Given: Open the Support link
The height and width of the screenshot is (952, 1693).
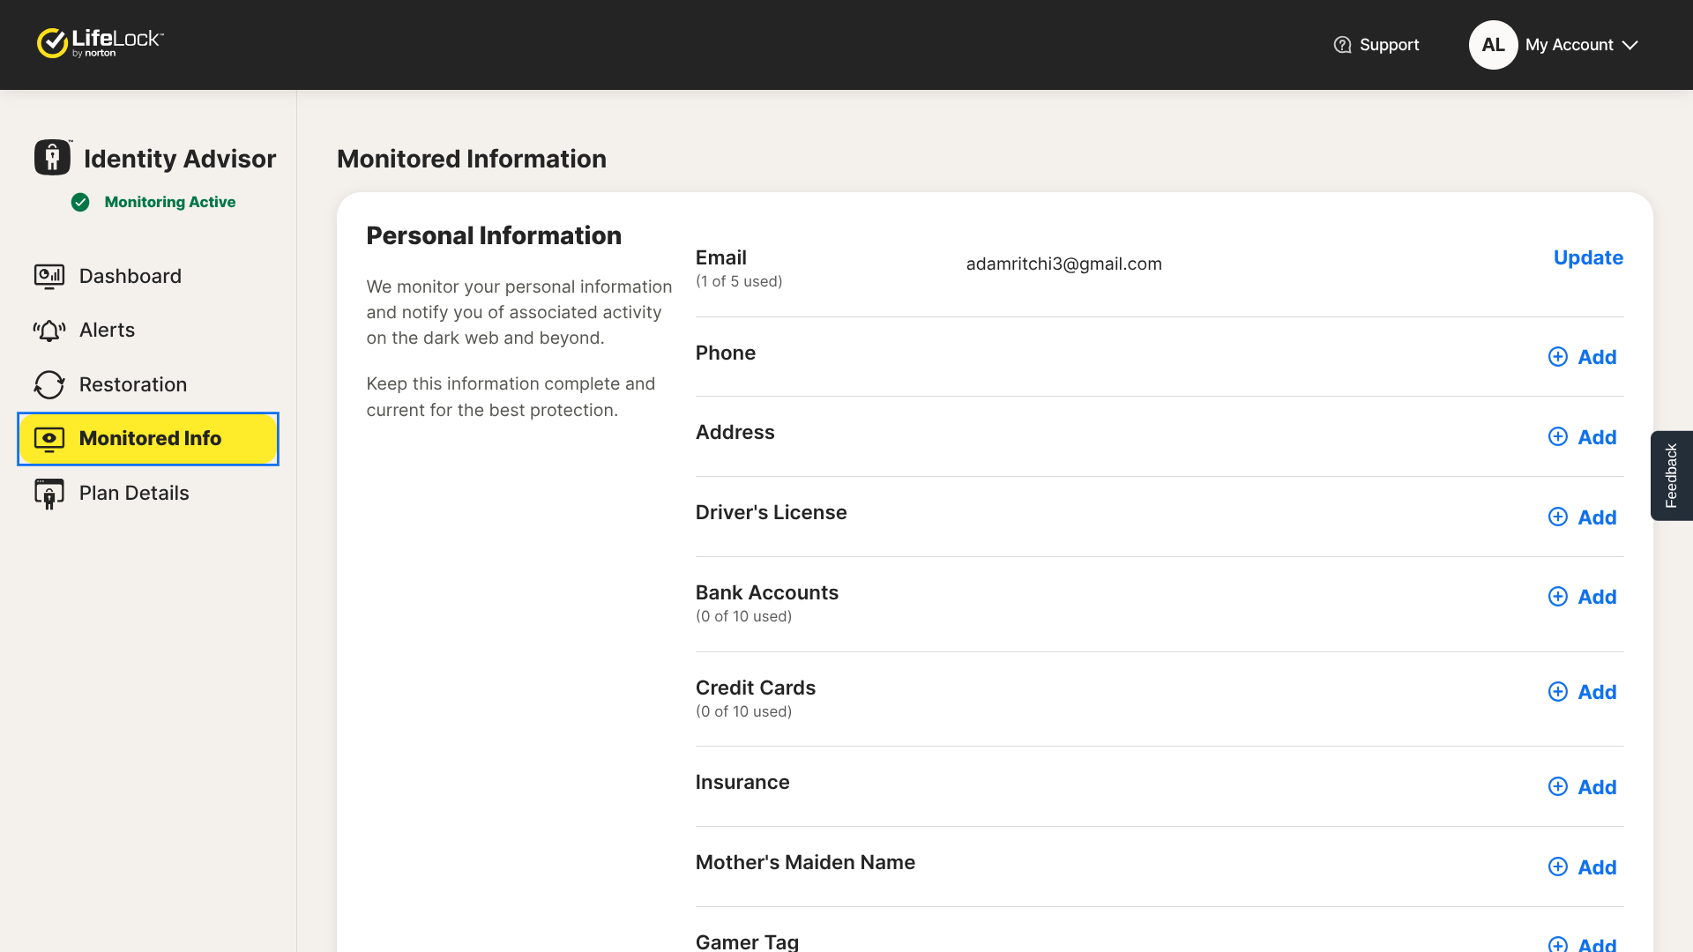Looking at the screenshot, I should [1376, 45].
